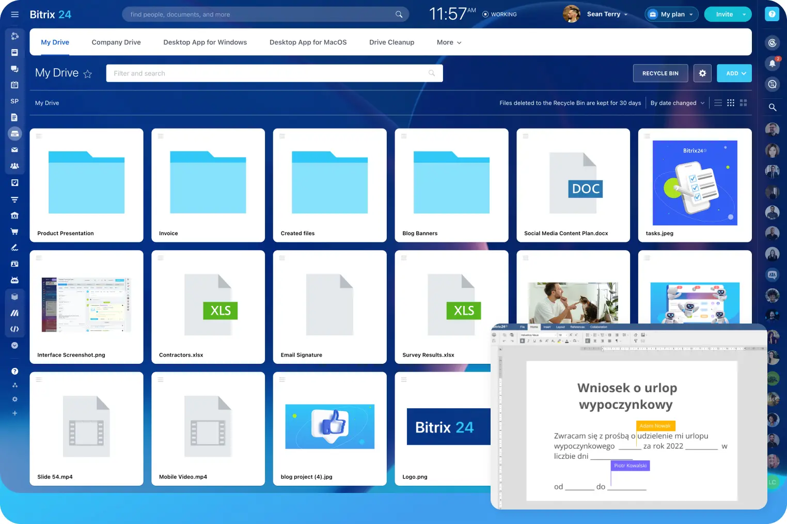
Task: Click the blue question mark help icon
Action: click(x=772, y=14)
